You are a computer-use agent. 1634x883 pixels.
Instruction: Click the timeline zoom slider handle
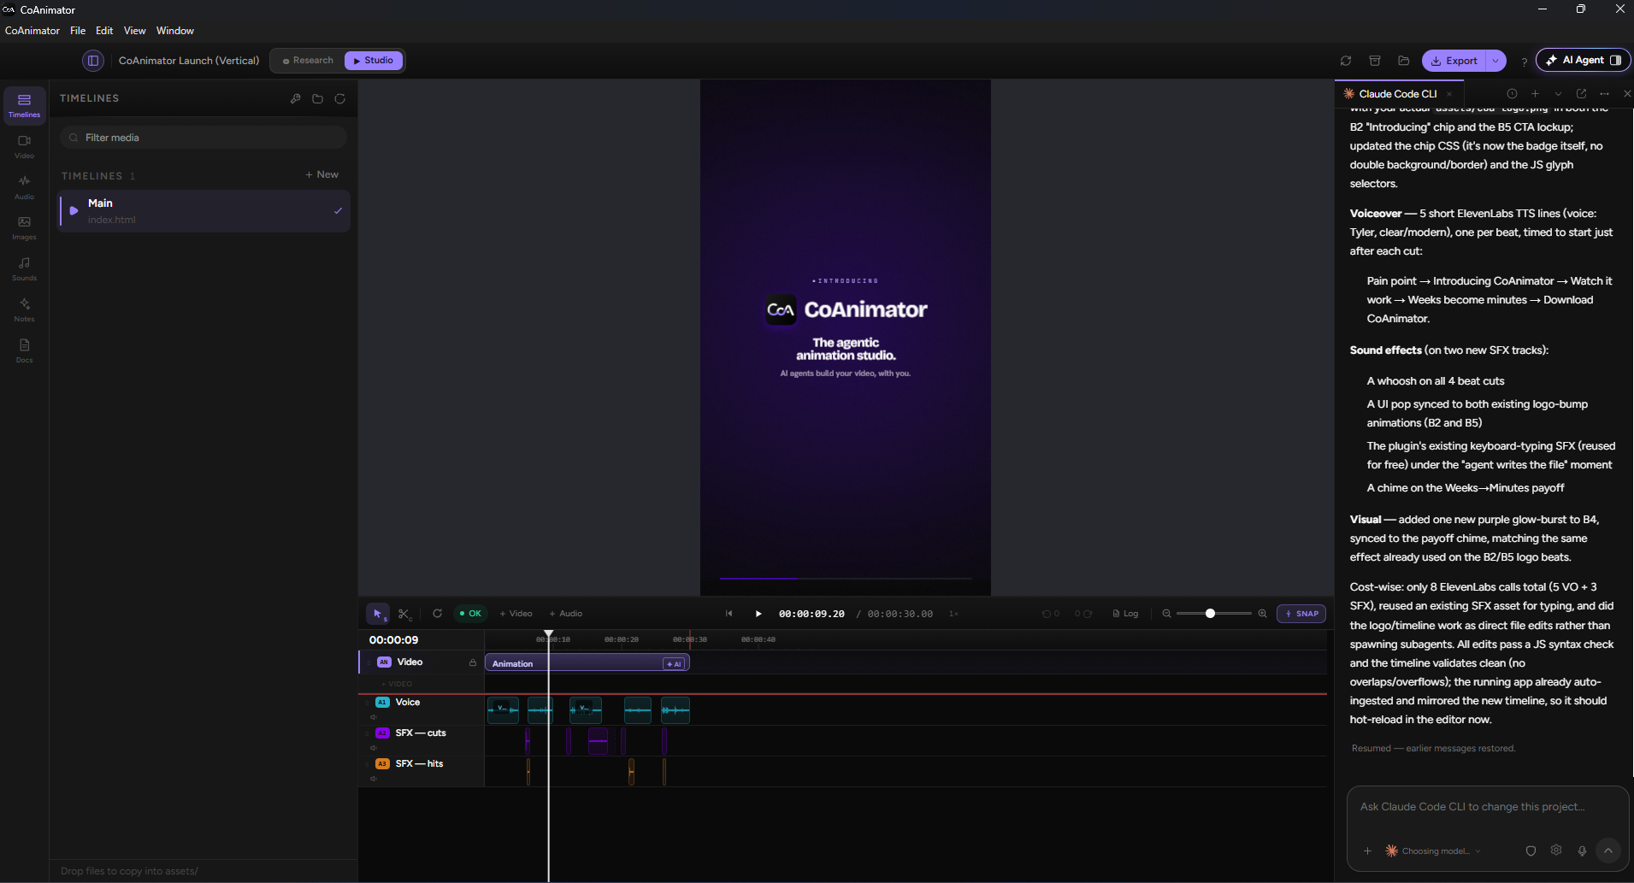click(1210, 614)
